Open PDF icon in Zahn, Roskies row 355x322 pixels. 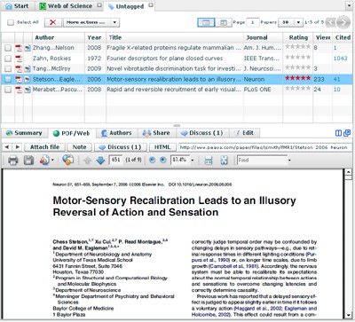19,59
